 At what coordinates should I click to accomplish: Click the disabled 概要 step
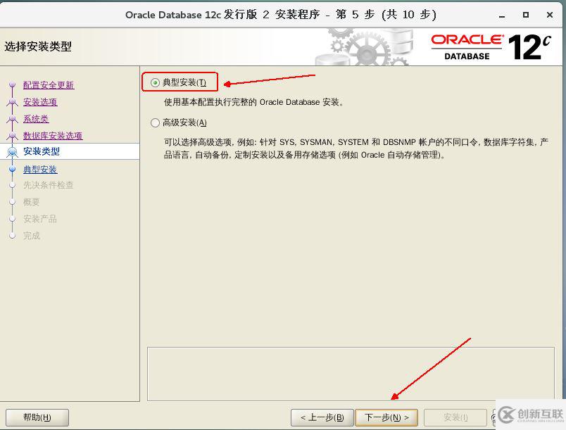click(x=32, y=202)
